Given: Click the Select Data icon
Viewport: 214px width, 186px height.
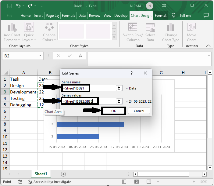Looking at the screenshot, I should (150, 28).
